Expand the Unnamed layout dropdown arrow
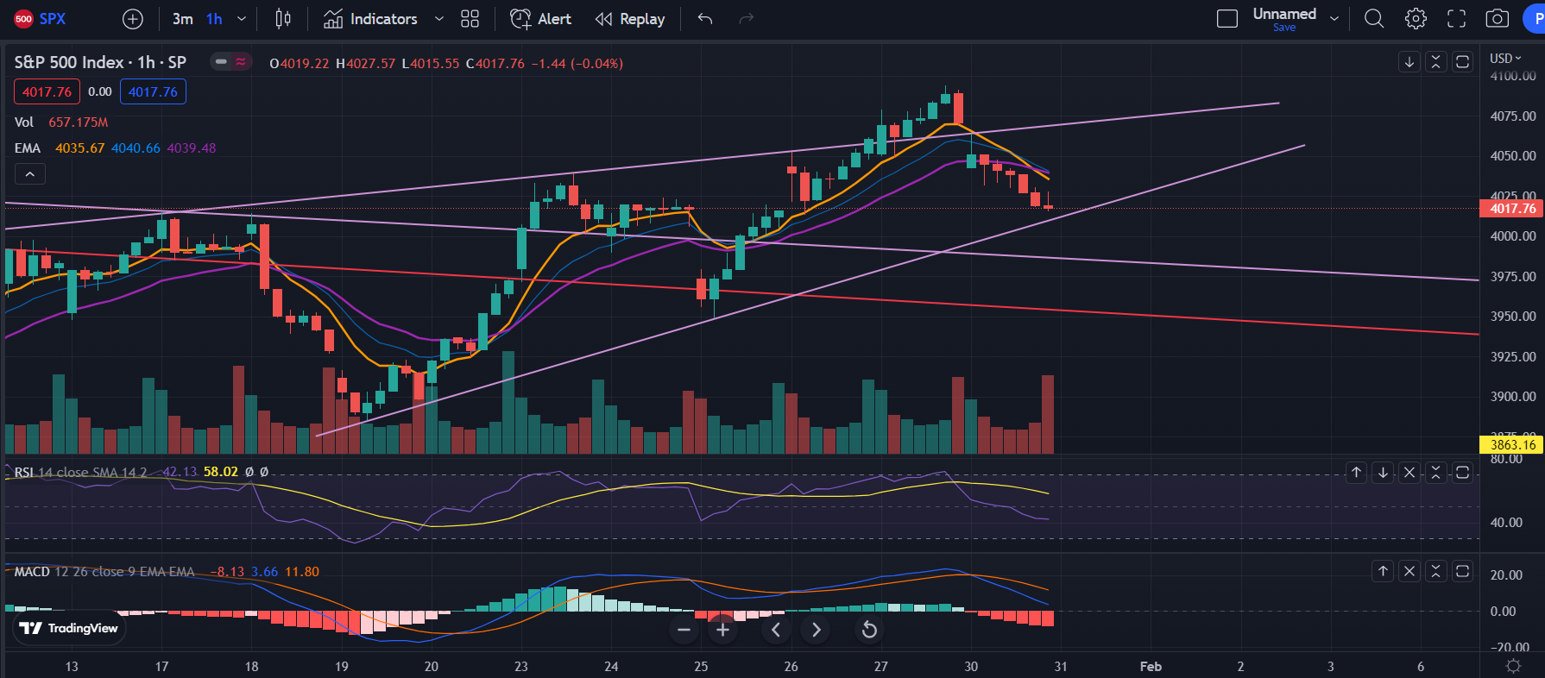This screenshot has width=1545, height=678. click(1334, 19)
